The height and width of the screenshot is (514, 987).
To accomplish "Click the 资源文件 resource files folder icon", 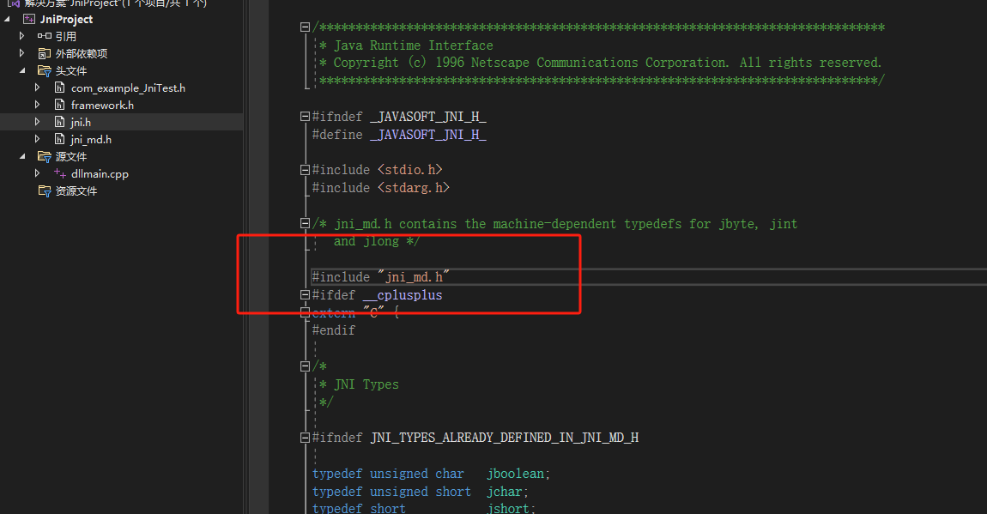I will [43, 190].
